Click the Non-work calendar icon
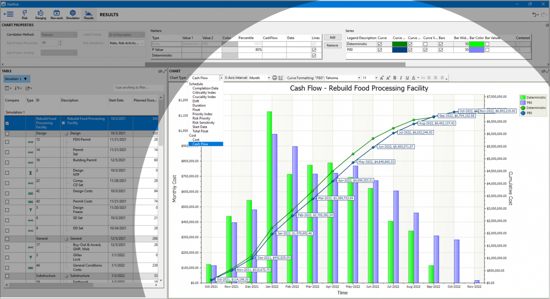Screen dimensions: 550x299 coord(57,14)
